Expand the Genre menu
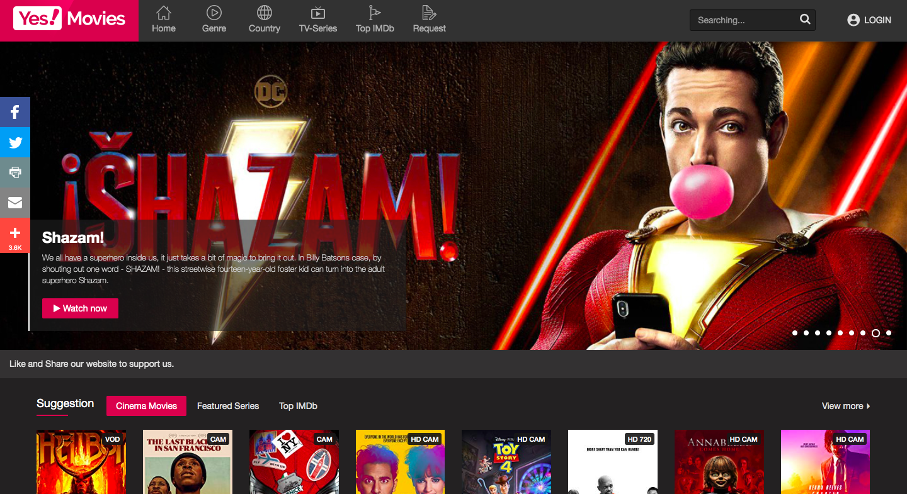The image size is (907, 494). [214, 20]
